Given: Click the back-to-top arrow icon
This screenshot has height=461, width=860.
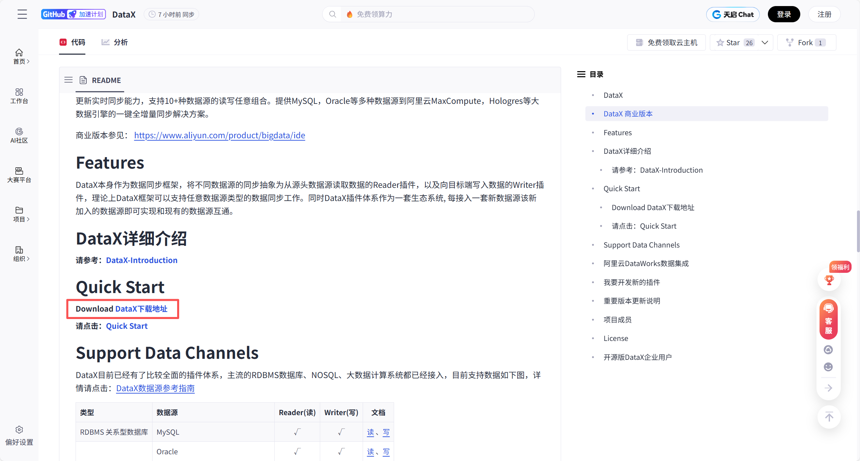Looking at the screenshot, I should point(829,417).
